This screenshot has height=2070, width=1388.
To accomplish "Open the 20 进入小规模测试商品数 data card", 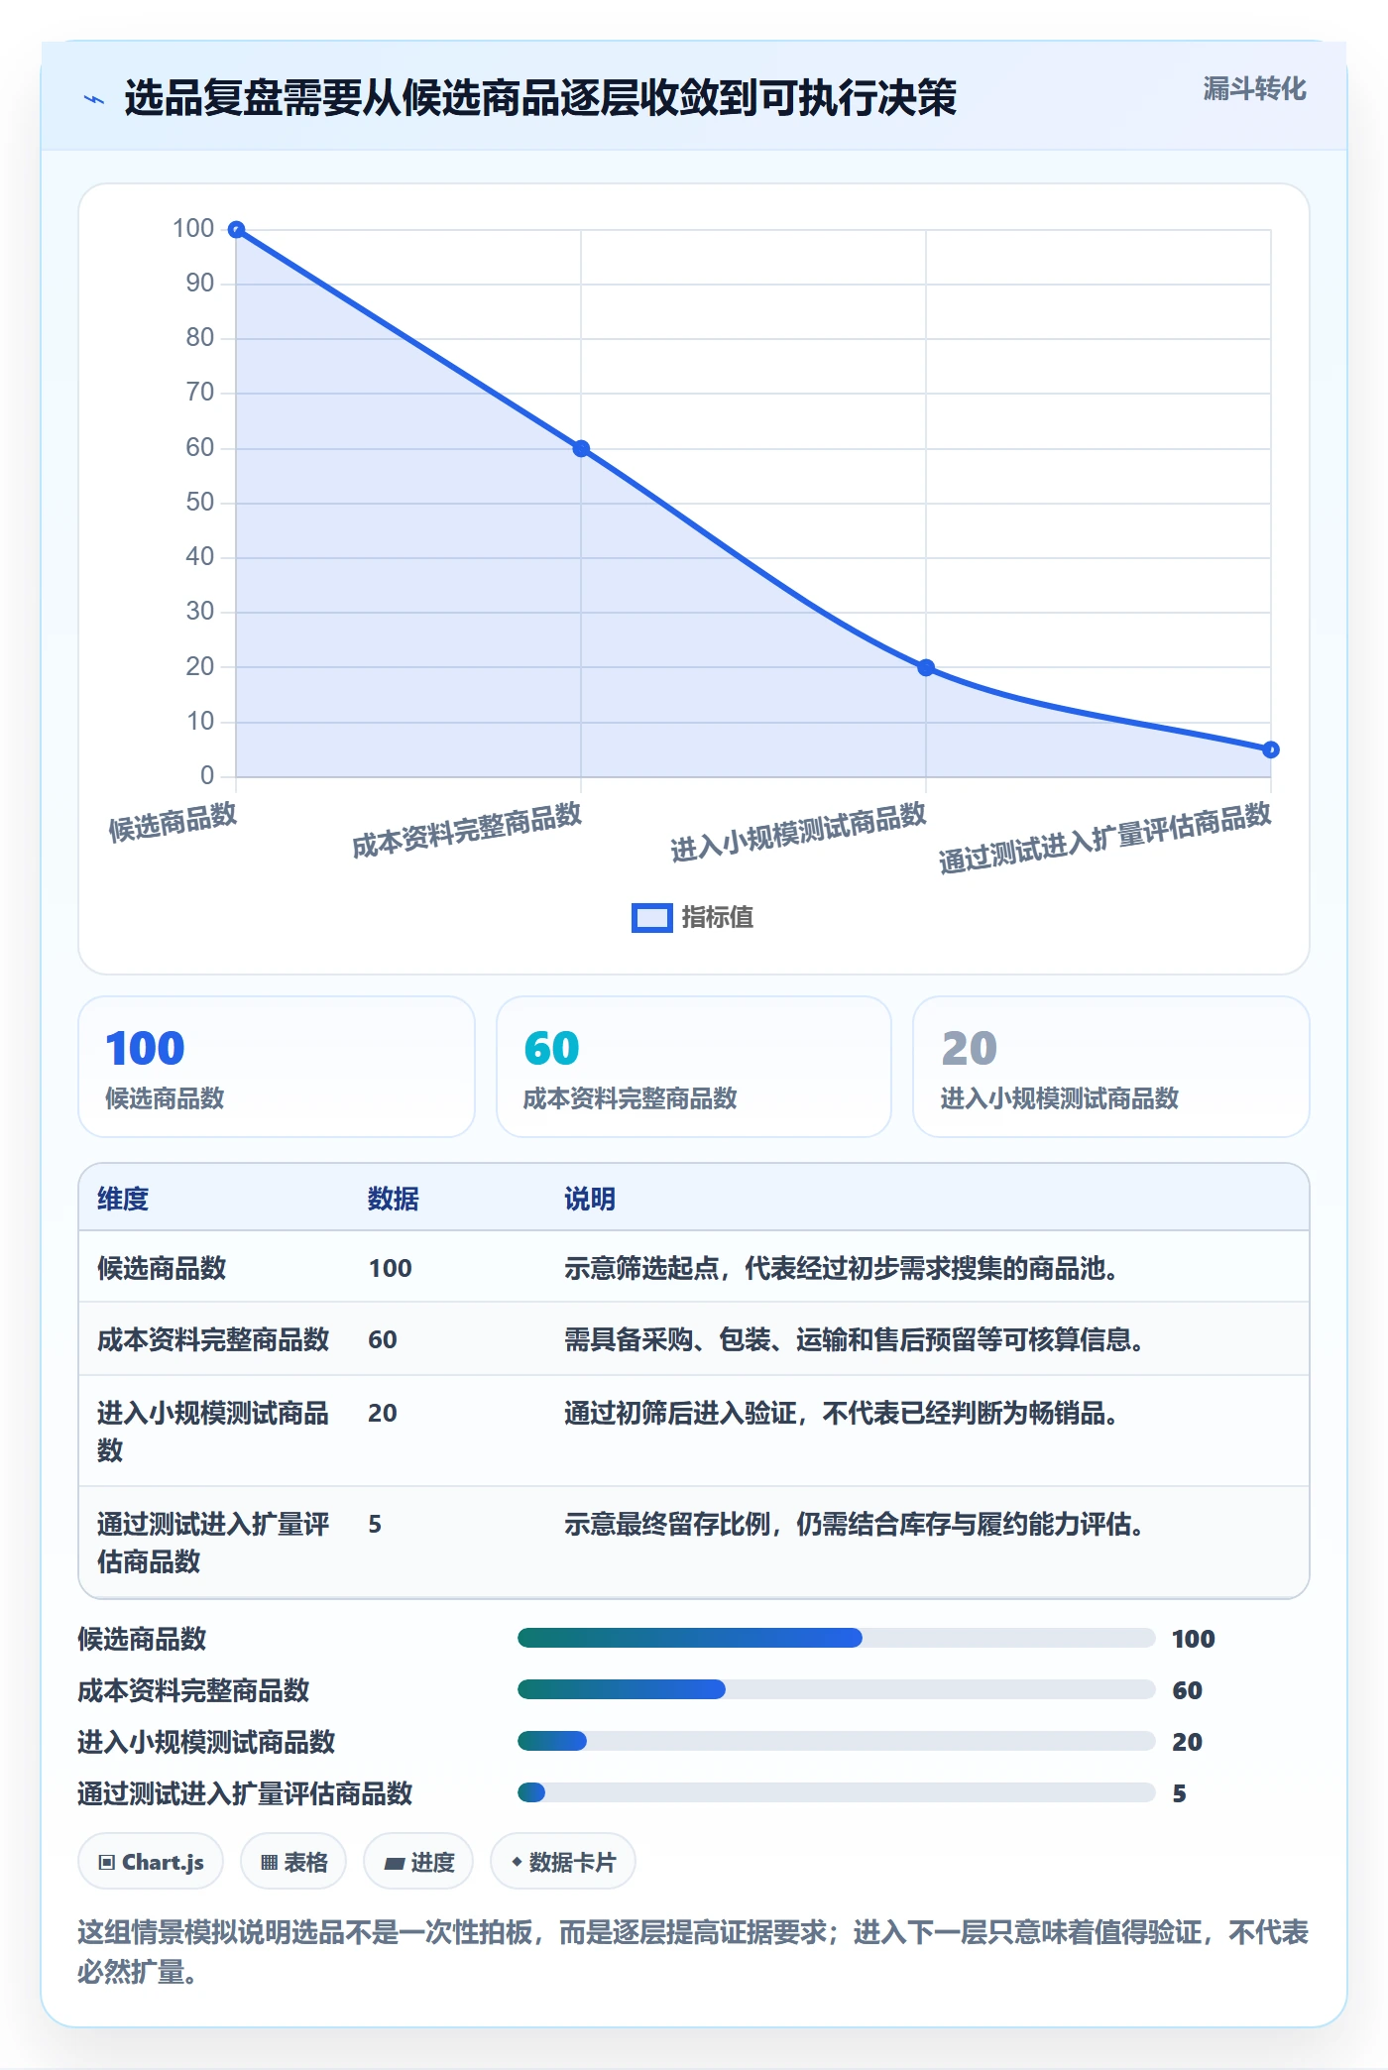I will point(1110,1067).
